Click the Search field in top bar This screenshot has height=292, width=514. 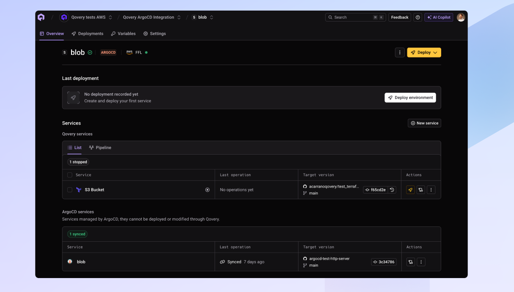(x=355, y=17)
